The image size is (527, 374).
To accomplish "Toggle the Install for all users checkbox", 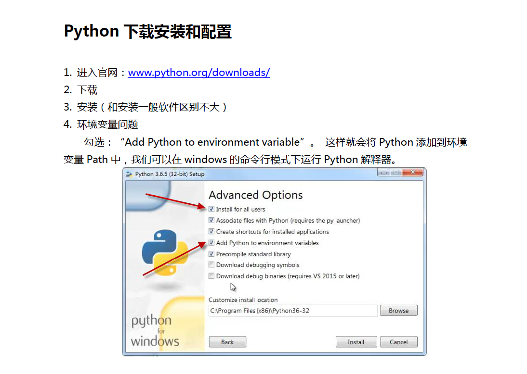I will 212,209.
